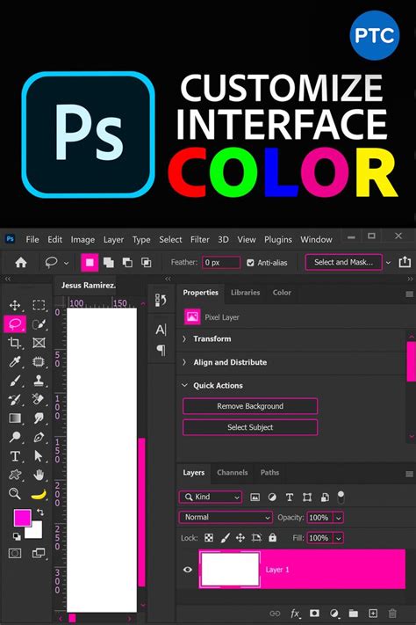
Task: Open the Character panel icon
Action: [161, 330]
